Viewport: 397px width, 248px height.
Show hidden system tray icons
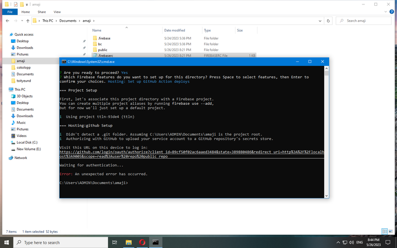(x=338, y=242)
